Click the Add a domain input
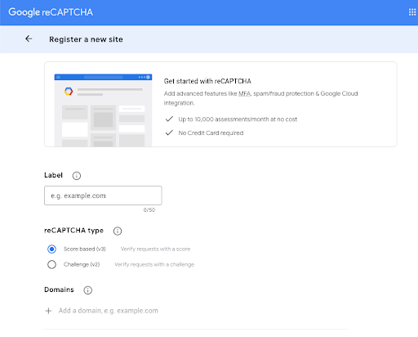Viewport: 418px width, 337px height. click(109, 311)
